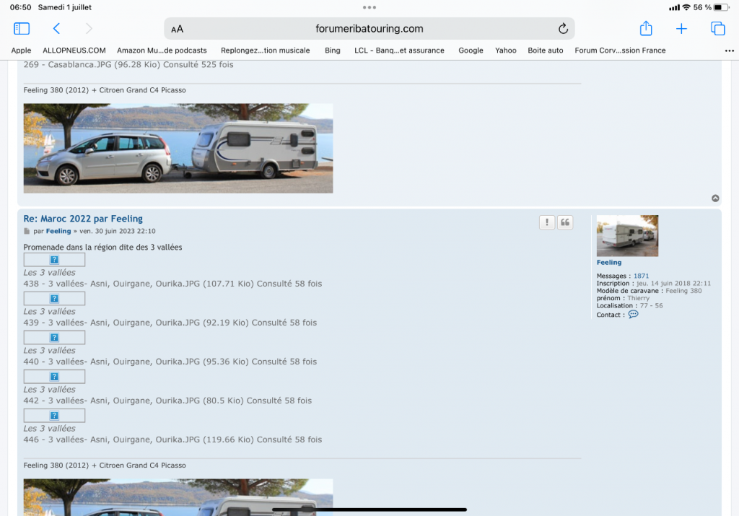739x516 pixels.
Task: Click the post icon beside 'par Feeling'
Action: [x=27, y=232]
